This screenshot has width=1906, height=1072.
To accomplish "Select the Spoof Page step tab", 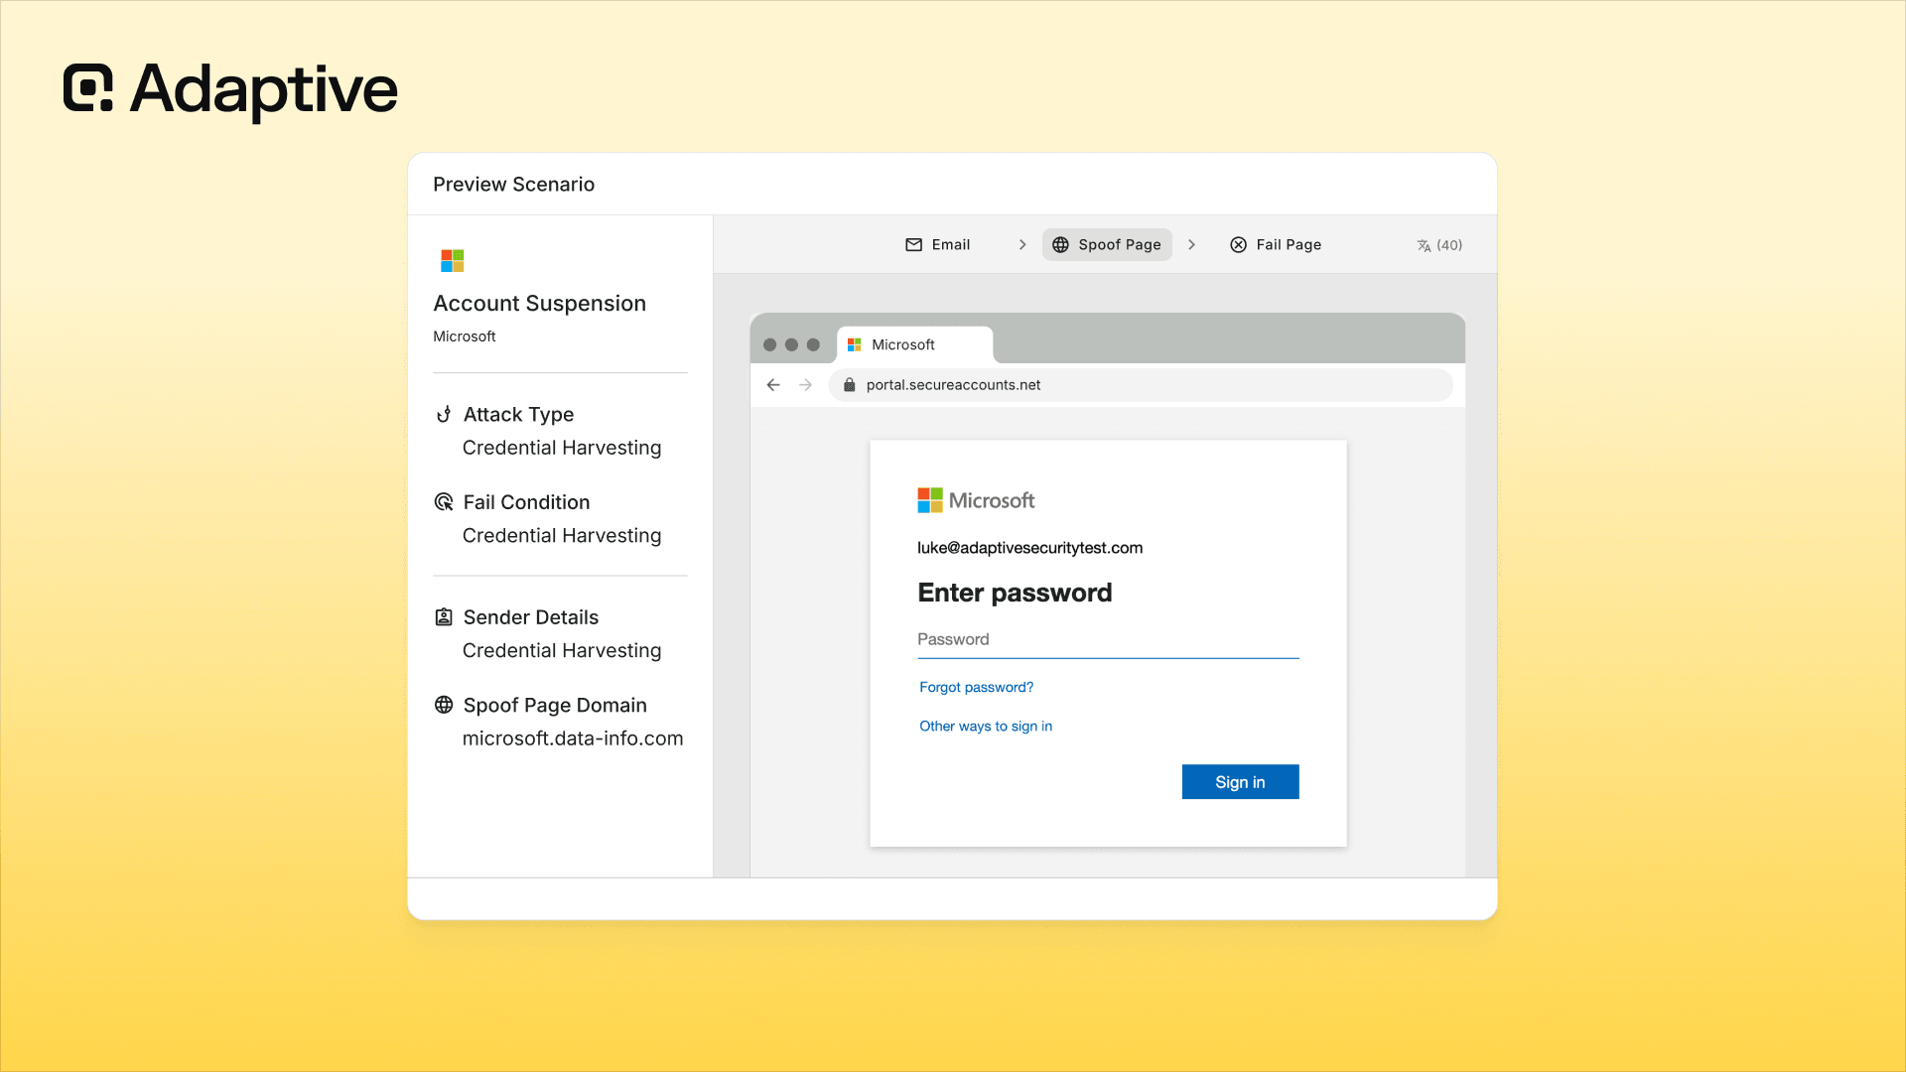I will [x=1107, y=244].
